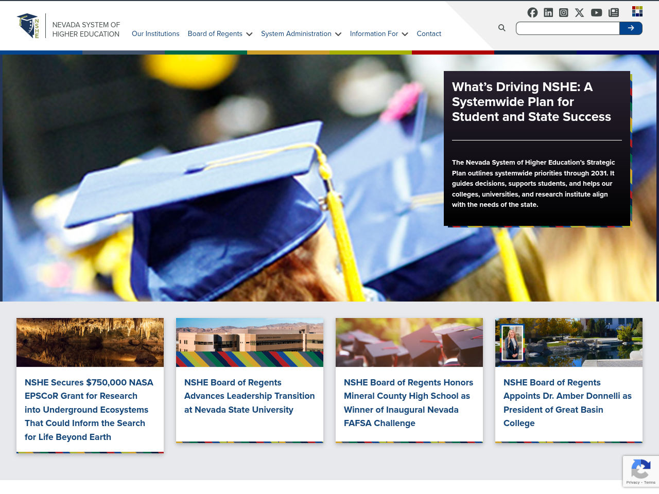Image resolution: width=659 pixels, height=494 pixels.
Task: Click into the search text field
Action: [x=567, y=28]
